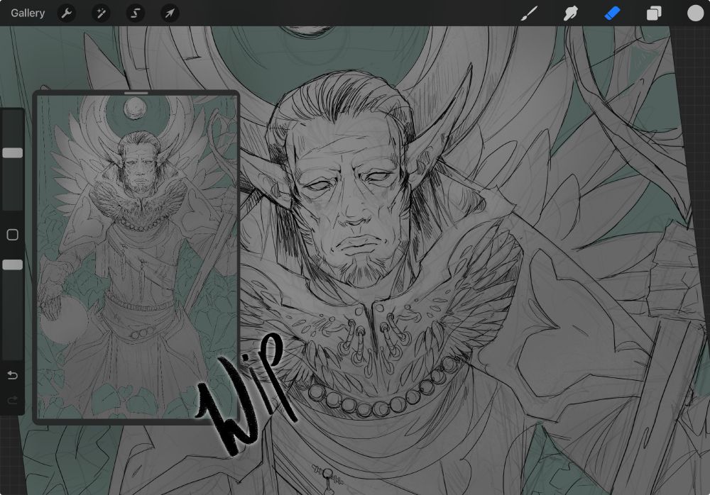The width and height of the screenshot is (710, 495).
Task: Activate the Transform arrow tool
Action: (170, 13)
